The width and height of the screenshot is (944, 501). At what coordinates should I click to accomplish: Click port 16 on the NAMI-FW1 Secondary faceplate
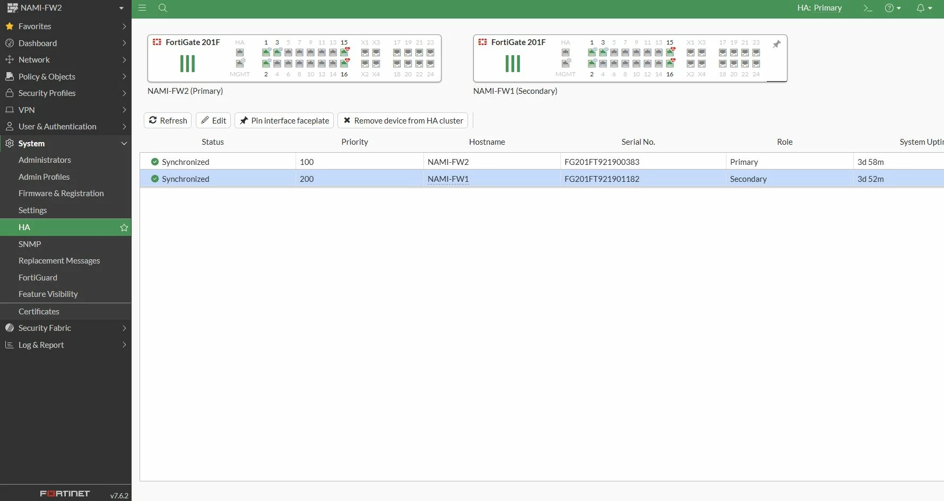coord(670,63)
